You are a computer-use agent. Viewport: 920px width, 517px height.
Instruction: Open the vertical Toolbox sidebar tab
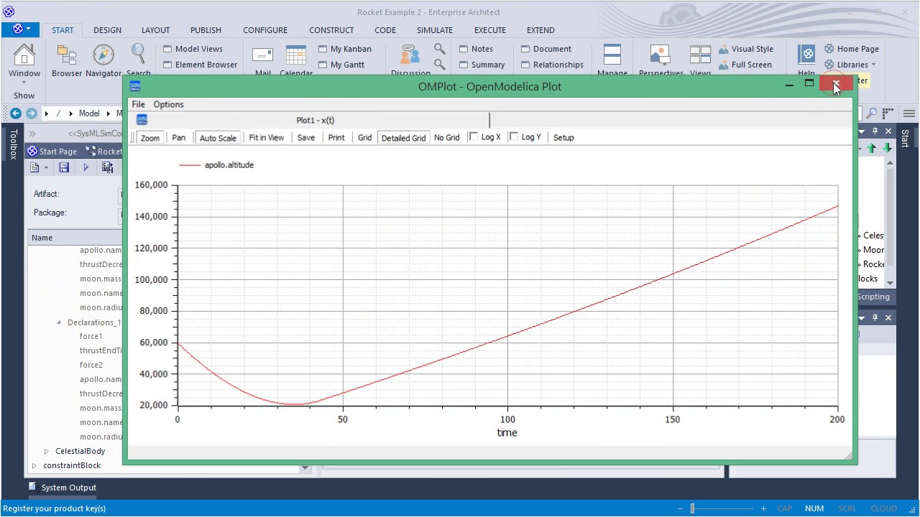click(x=12, y=144)
